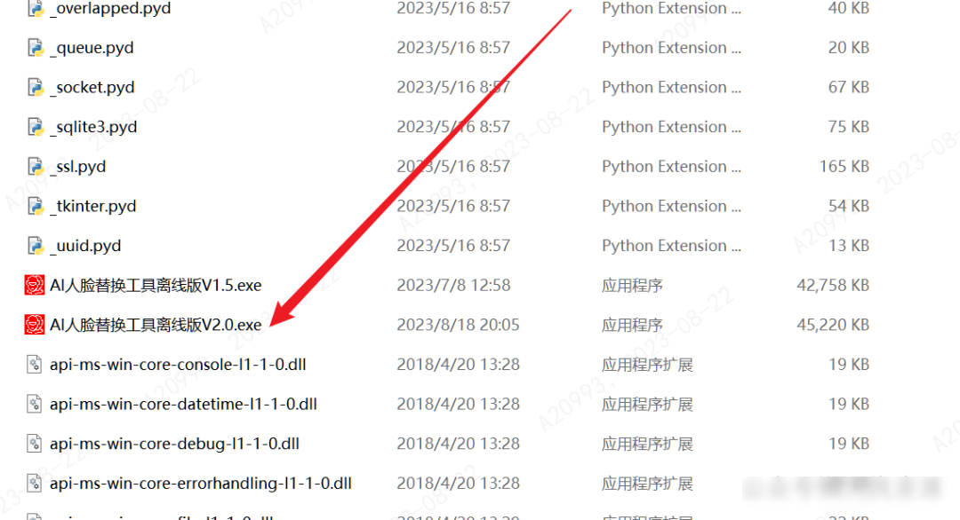Click the _queue.pyd file icon
The image size is (960, 520).
36,48
